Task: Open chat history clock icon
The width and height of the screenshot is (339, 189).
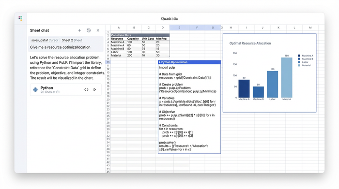Action: [x=89, y=30]
